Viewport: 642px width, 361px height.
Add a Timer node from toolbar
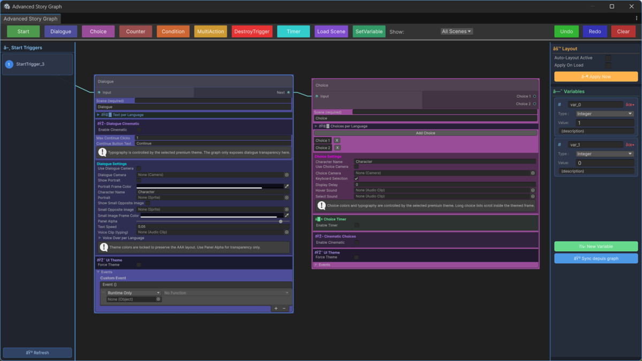[x=294, y=32]
